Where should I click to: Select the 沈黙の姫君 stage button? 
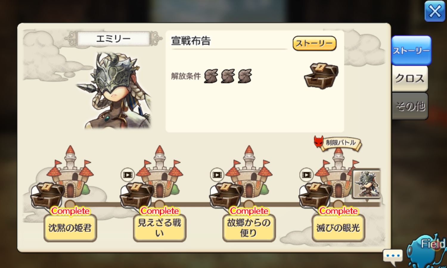tap(70, 228)
